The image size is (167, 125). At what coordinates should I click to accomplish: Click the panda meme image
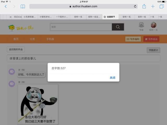tap(38, 105)
